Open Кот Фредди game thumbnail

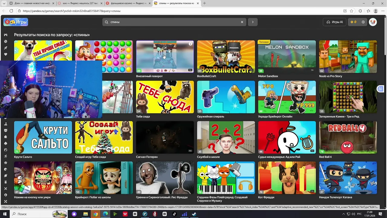click(x=287, y=178)
